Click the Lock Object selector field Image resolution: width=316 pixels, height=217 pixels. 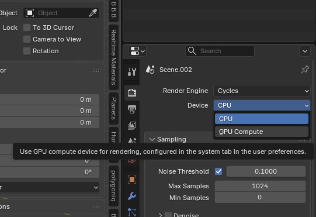61,13
